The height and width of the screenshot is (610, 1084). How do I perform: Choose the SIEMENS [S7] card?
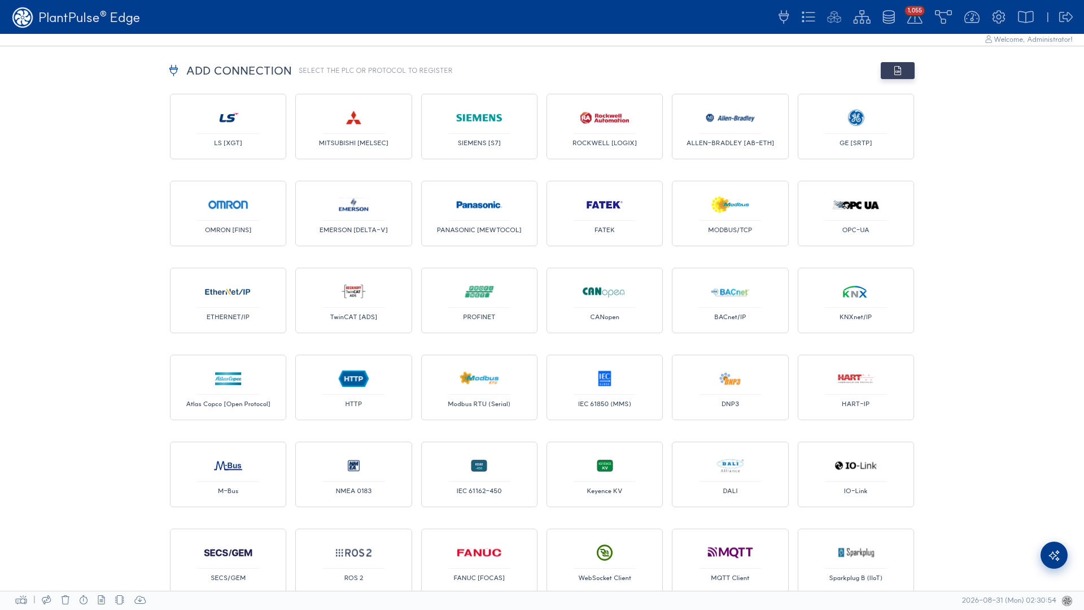pyautogui.click(x=479, y=127)
